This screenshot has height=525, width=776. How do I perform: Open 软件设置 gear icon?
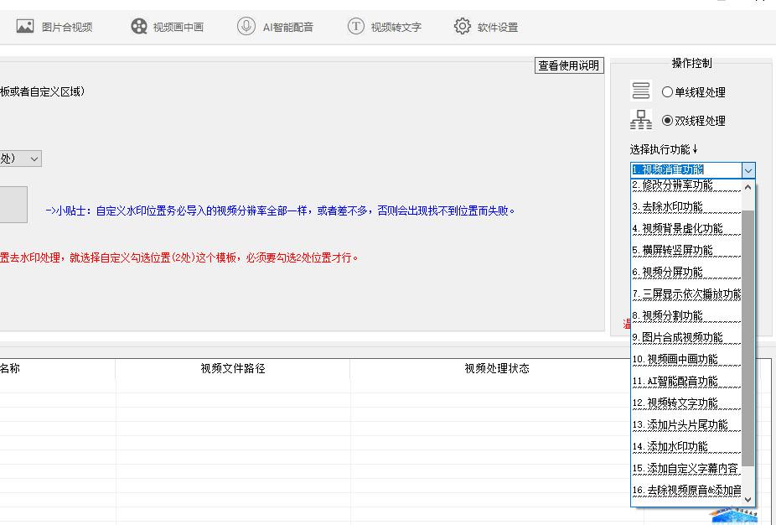click(463, 26)
